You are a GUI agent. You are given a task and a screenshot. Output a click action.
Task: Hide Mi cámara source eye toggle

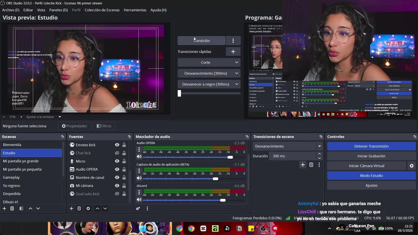(117, 186)
